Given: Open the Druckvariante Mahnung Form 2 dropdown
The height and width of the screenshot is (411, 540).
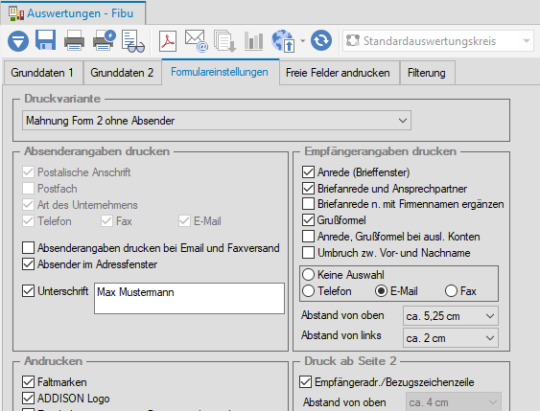Looking at the screenshot, I should pyautogui.click(x=217, y=121).
